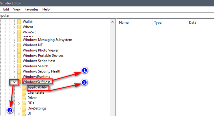This screenshot has height=116, width=214.
Task: Select the WindowsRuntime key label
Action: [37, 77]
